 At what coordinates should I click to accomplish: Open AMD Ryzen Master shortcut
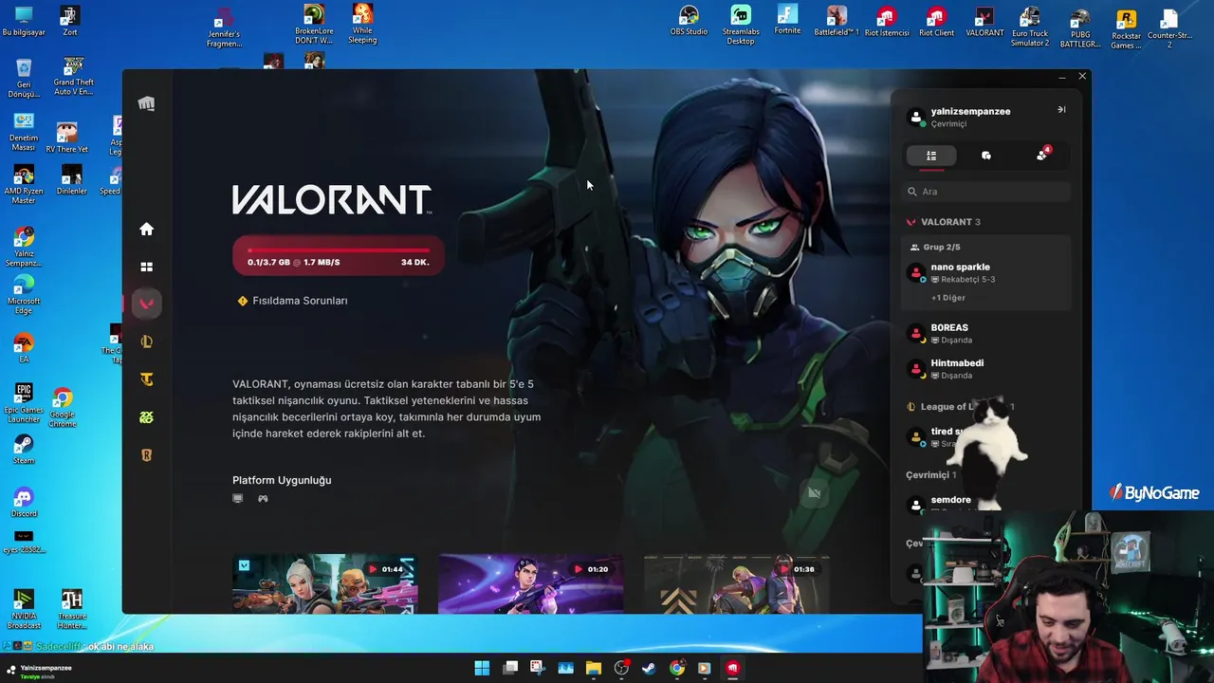pyautogui.click(x=24, y=184)
